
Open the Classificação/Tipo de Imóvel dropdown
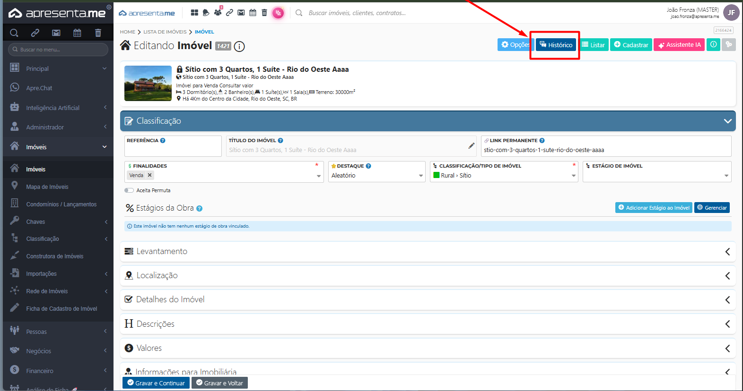pyautogui.click(x=504, y=171)
